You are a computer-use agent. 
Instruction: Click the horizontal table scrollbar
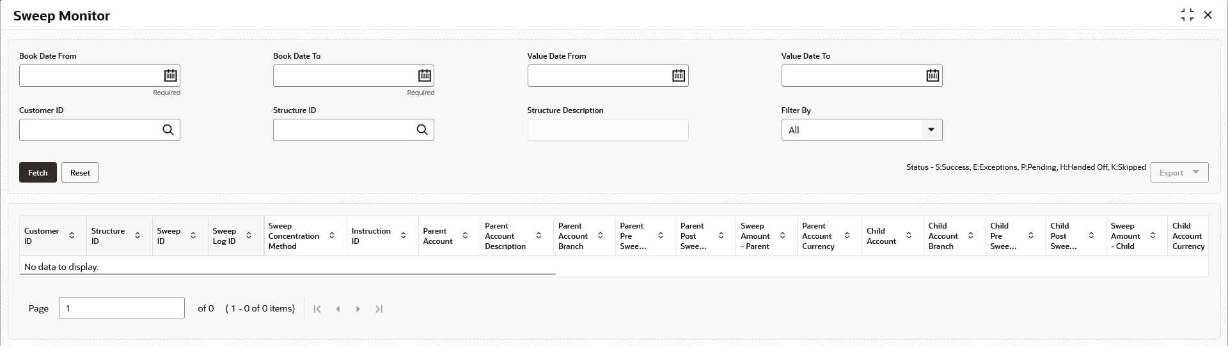tap(288, 274)
